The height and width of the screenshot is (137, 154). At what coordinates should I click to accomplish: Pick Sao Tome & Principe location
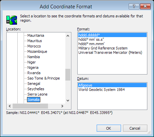click(x=44, y=78)
